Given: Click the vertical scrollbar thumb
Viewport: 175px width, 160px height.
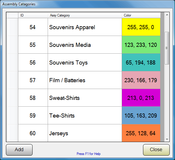Looking at the screenshot, I should [167, 48].
